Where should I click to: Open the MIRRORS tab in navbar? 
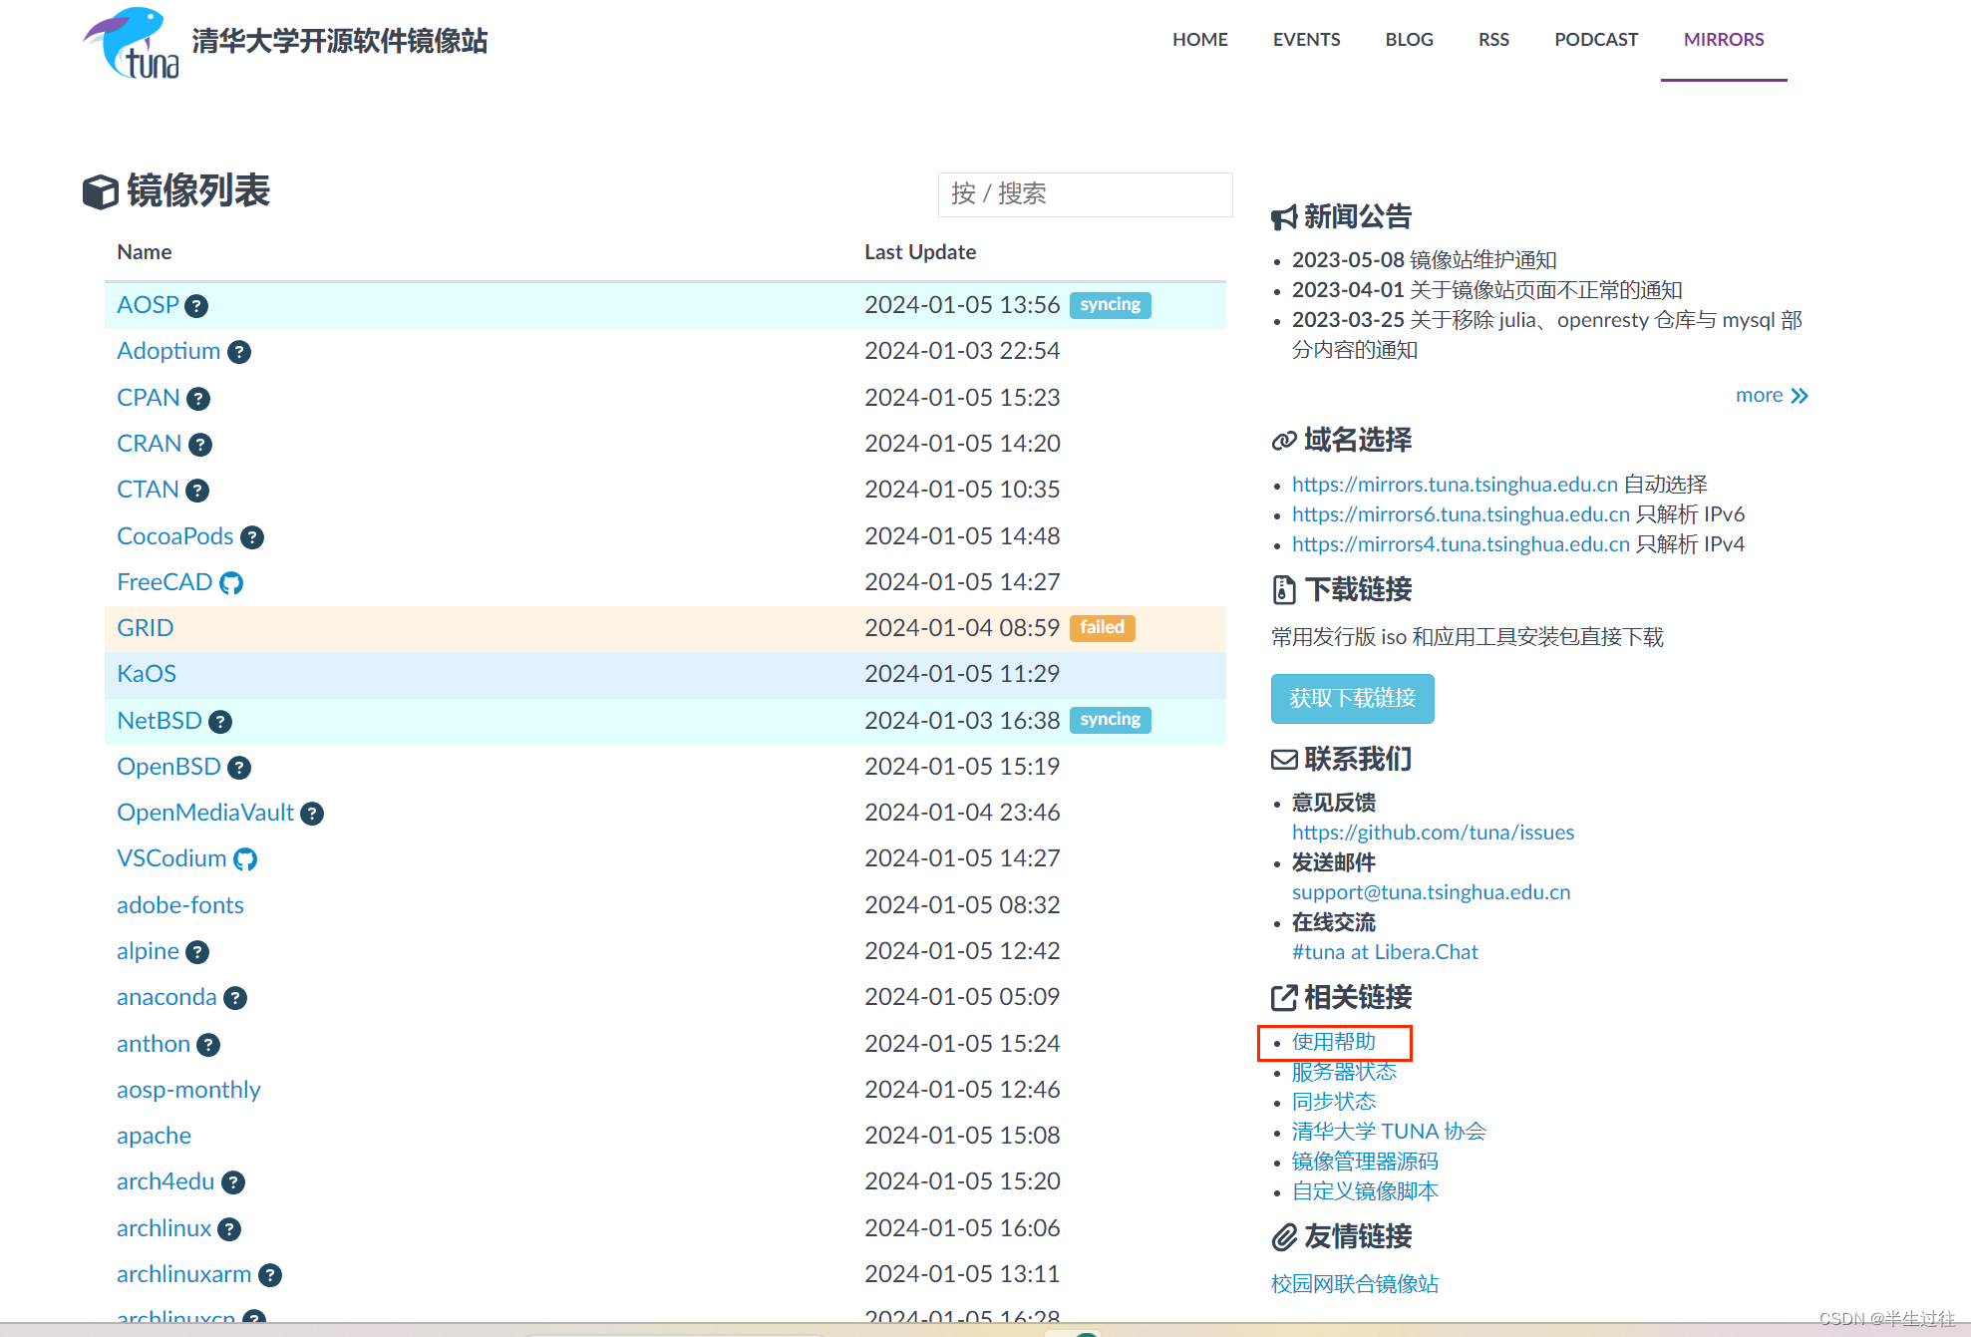1724,40
